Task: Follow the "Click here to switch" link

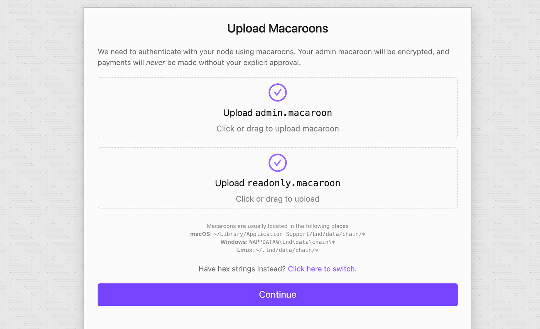Action: (x=321, y=269)
